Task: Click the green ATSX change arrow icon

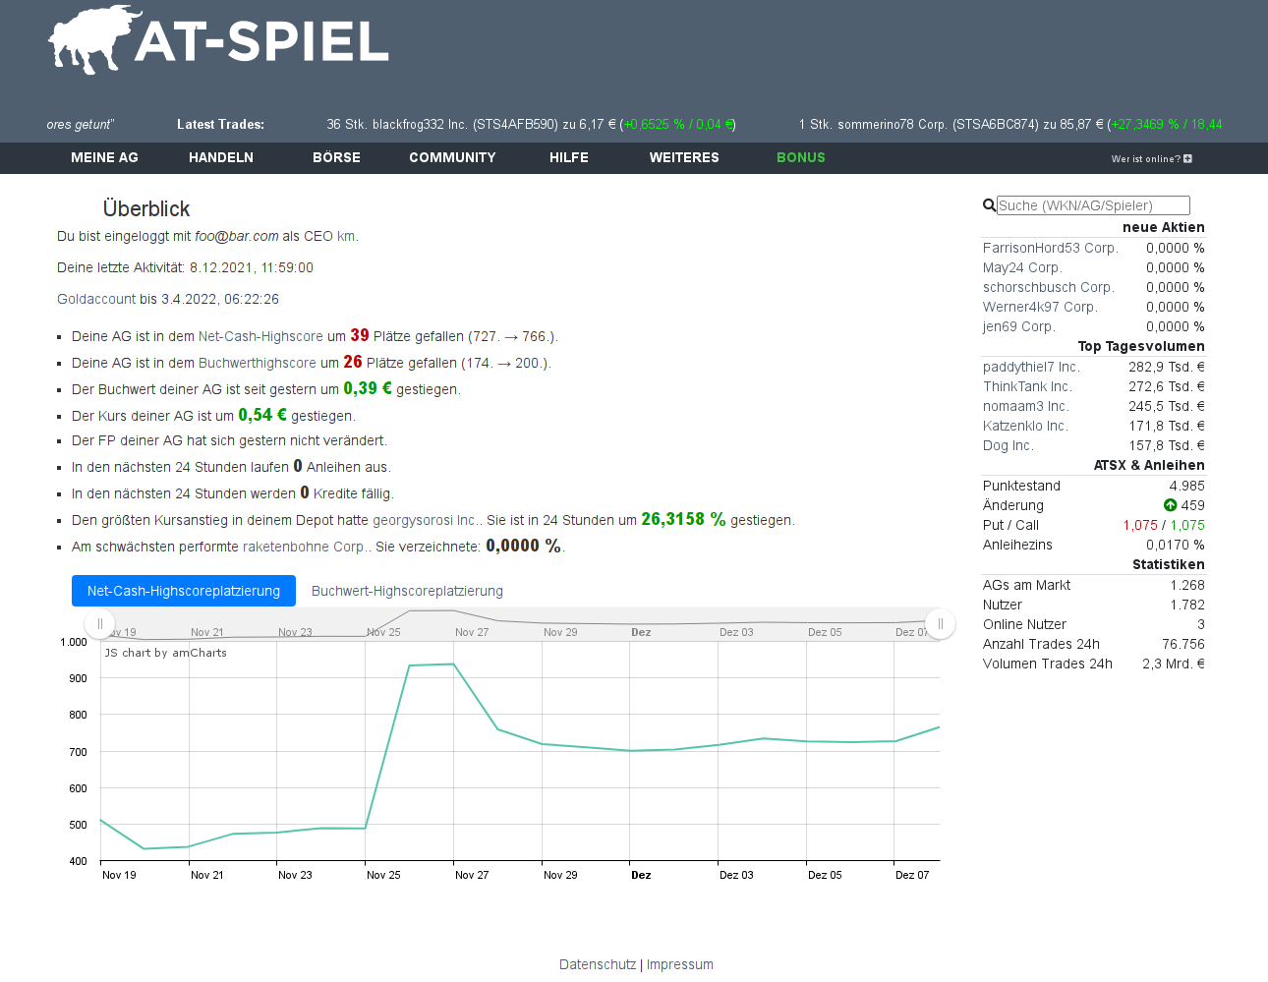Action: (1170, 505)
